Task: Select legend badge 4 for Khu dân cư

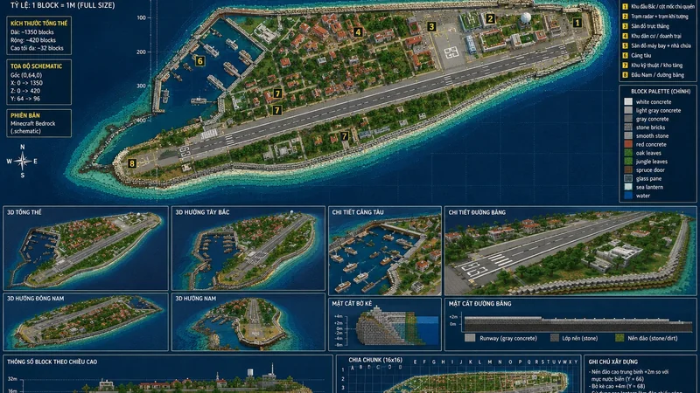Action: (x=625, y=36)
